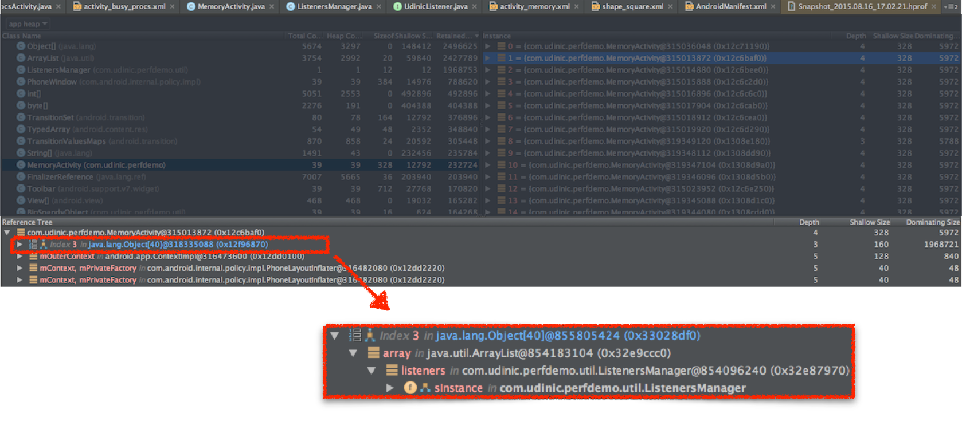Image resolution: width=962 pixels, height=445 pixels.
Task: Click the field icon beside mOuterContext
Action: tap(33, 257)
